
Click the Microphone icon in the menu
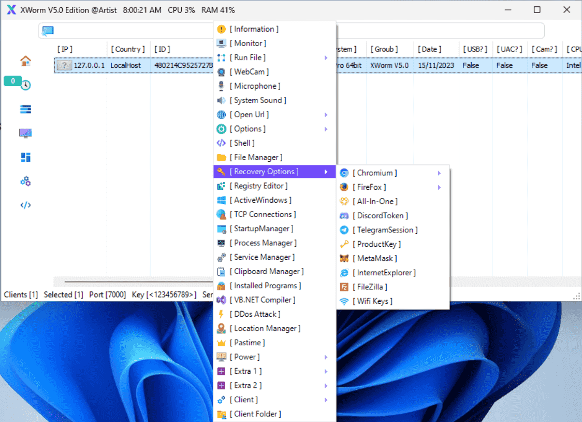221,86
